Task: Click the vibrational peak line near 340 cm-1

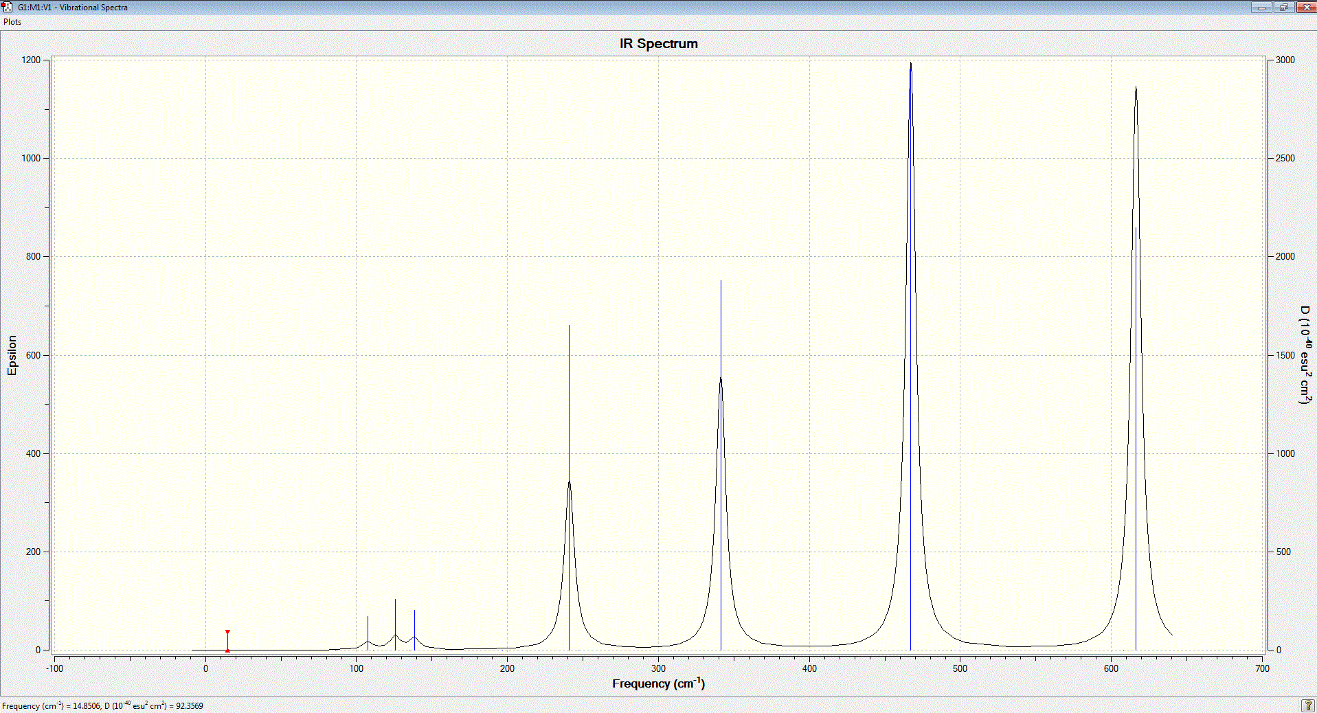Action: click(721, 465)
